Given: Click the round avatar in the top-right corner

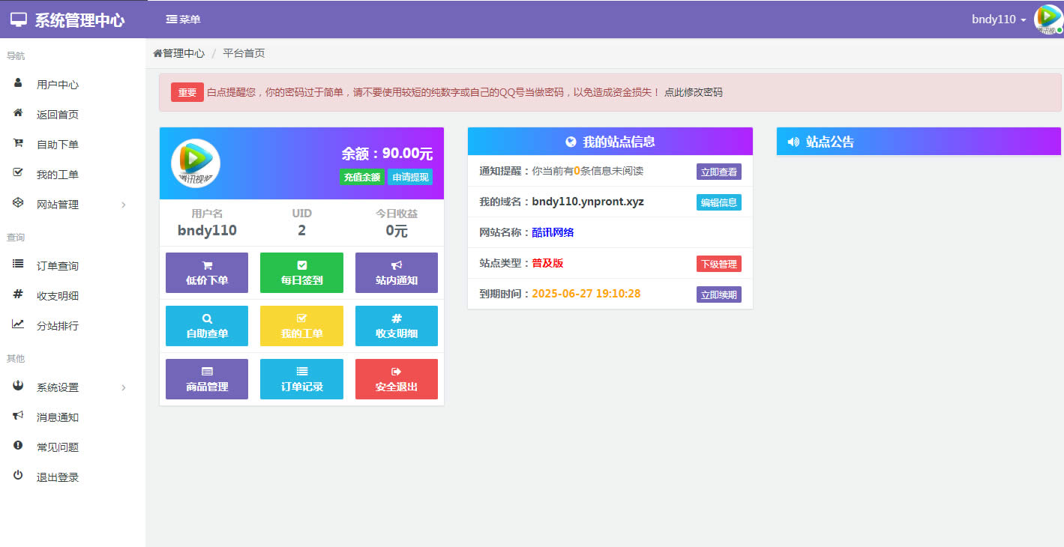Looking at the screenshot, I should (x=1048, y=19).
